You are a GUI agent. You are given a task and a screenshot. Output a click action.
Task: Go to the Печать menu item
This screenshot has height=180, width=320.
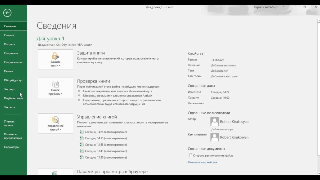13,71
